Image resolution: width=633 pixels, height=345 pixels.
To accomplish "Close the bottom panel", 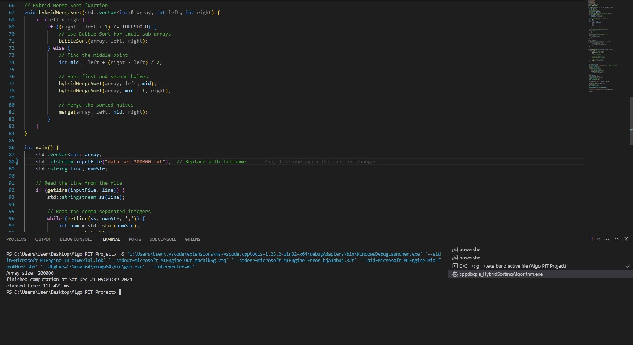I will point(626,239).
